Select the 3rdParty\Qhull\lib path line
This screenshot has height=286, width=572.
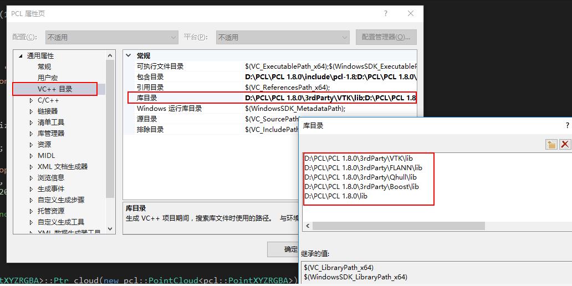(360, 177)
